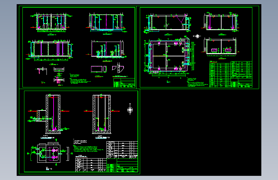The image size is (278, 180).
Task: Select the section with two magenta boxes
Action: [220, 47]
